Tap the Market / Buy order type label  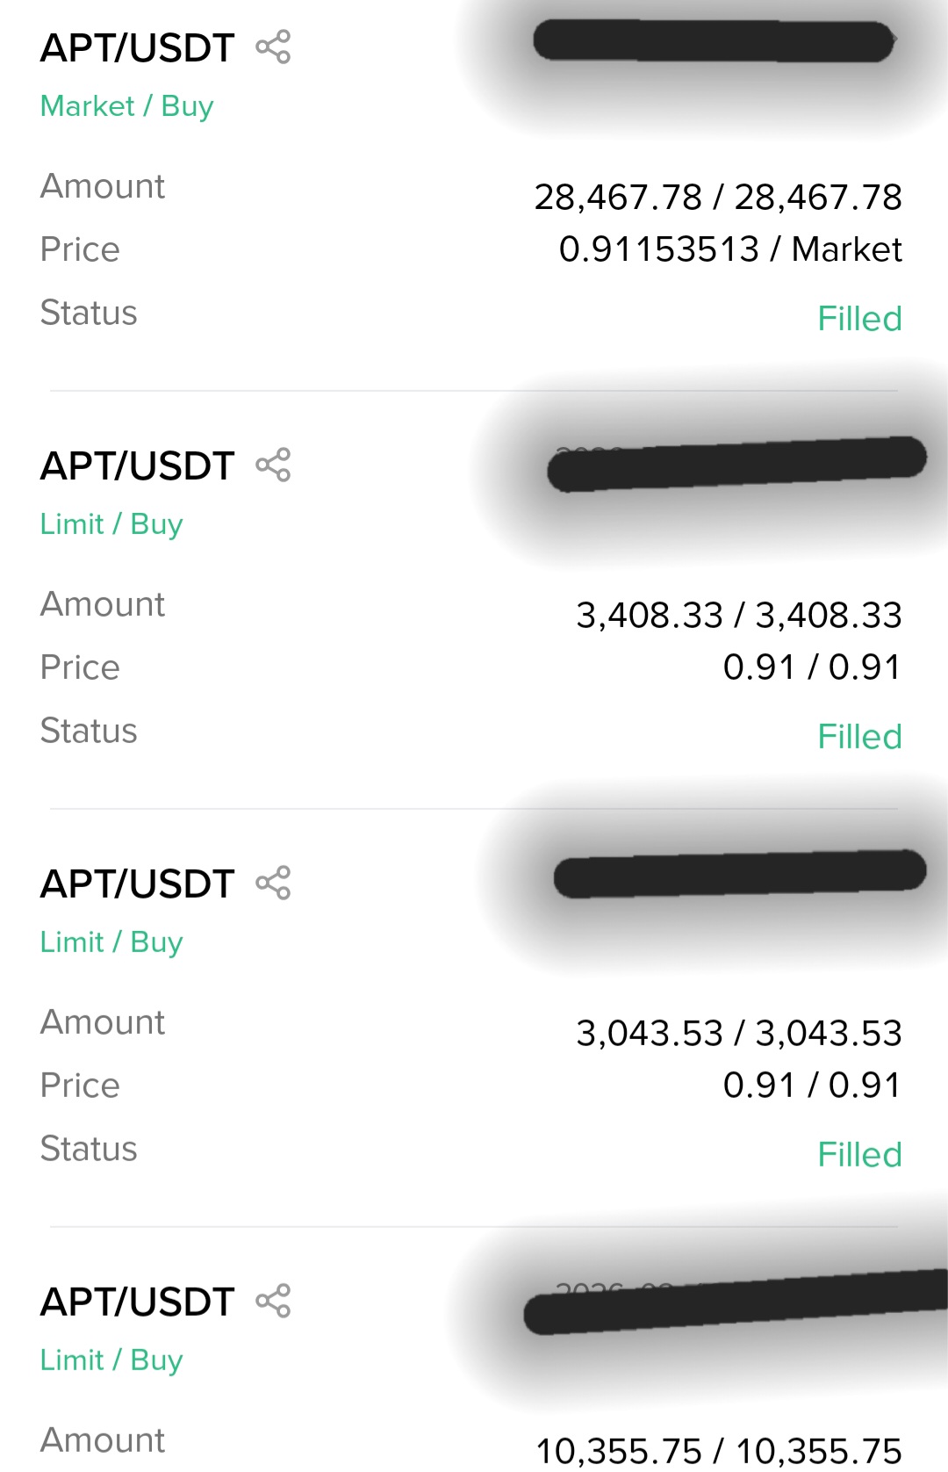[127, 106]
